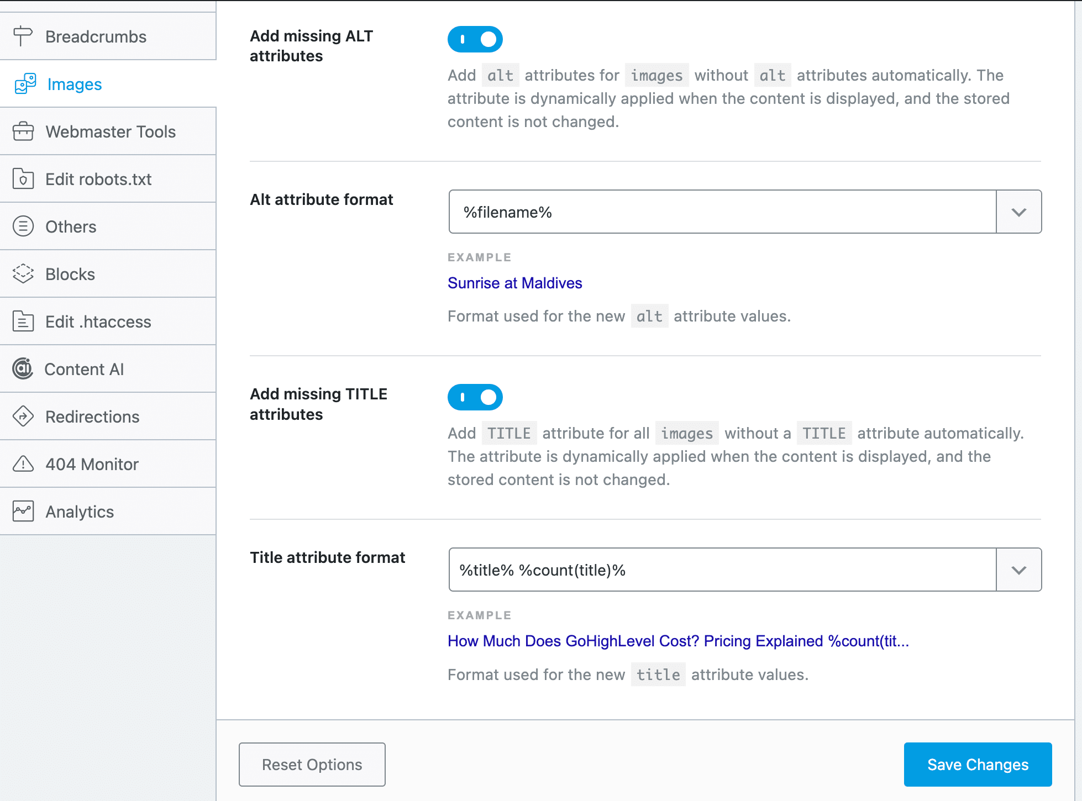The image size is (1082, 801).
Task: Expand the Alt attribute format dropdown arrow
Action: (1018, 212)
